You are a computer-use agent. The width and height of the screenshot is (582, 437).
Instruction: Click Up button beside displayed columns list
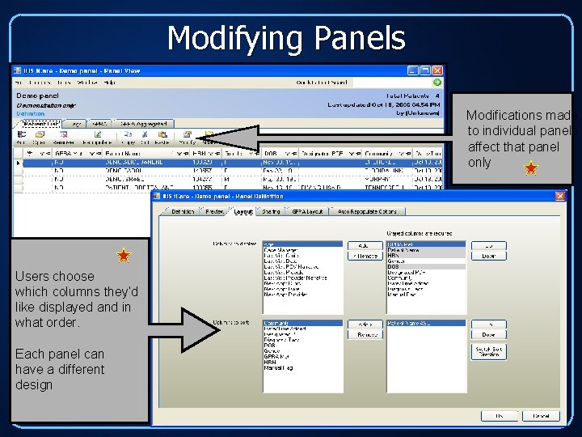click(488, 246)
